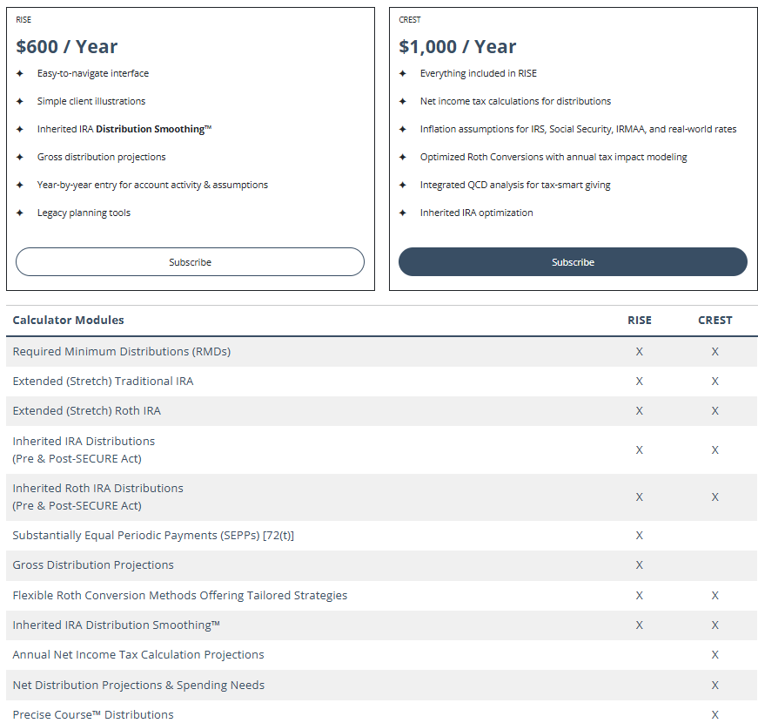The width and height of the screenshot is (758, 723).
Task: Click the CREST X for Extended Roth IRA
Action: click(x=715, y=411)
